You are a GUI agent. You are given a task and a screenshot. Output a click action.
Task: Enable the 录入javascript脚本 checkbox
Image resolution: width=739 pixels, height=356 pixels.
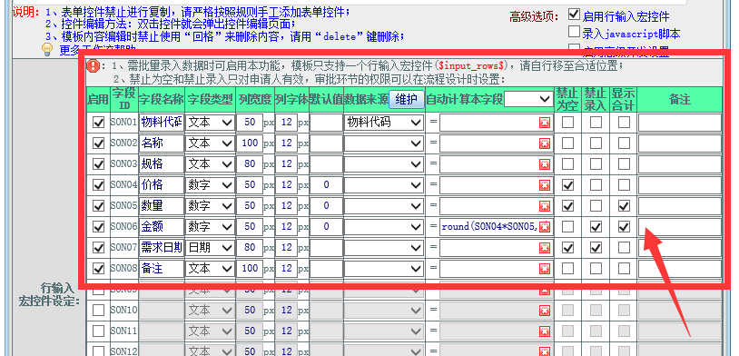pos(574,32)
